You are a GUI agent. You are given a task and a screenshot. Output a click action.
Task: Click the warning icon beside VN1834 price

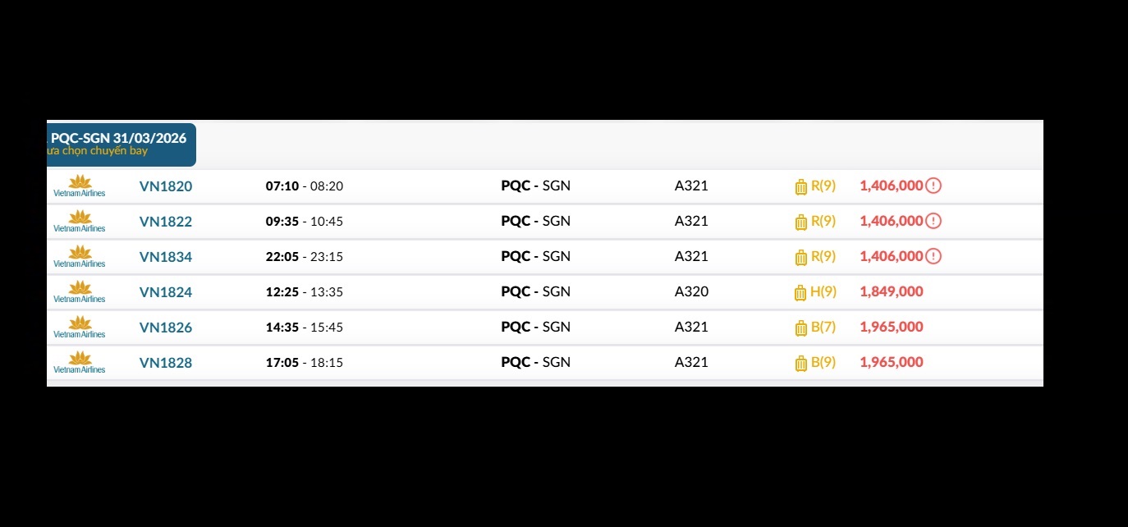click(x=933, y=256)
